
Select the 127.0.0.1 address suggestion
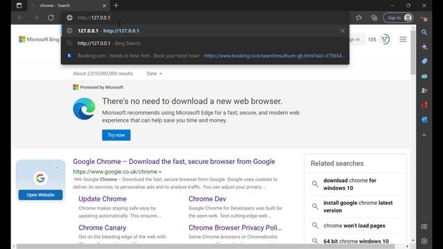205,30
